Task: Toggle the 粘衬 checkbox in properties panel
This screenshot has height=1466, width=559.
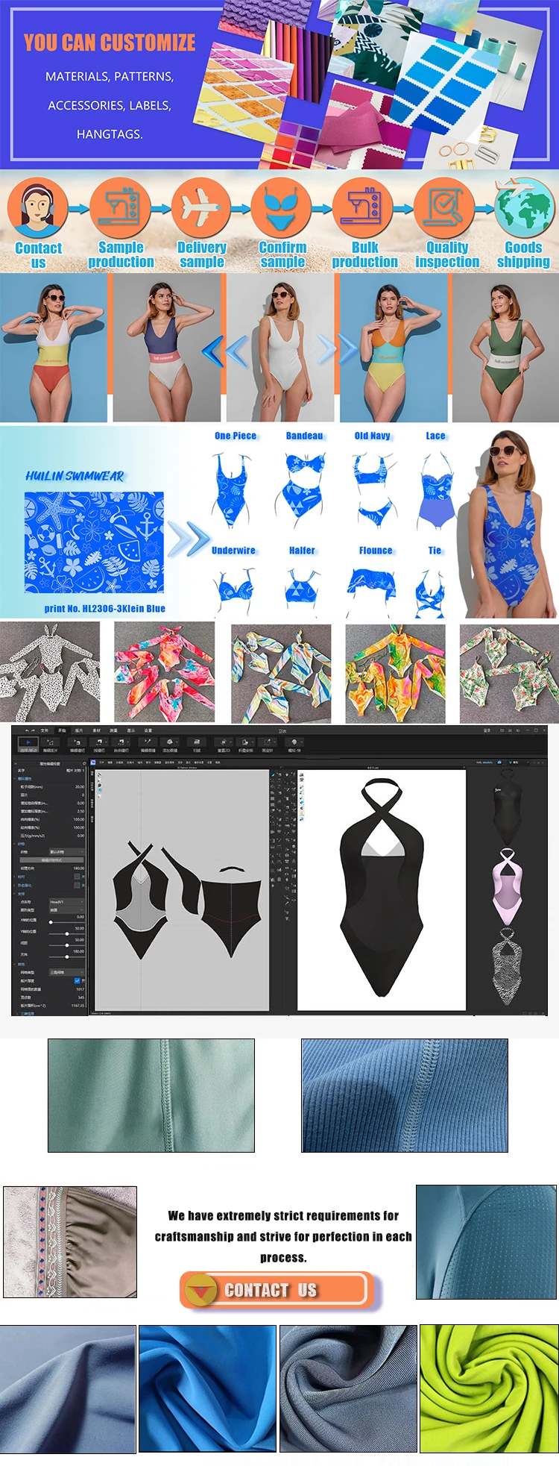Action: point(77,877)
